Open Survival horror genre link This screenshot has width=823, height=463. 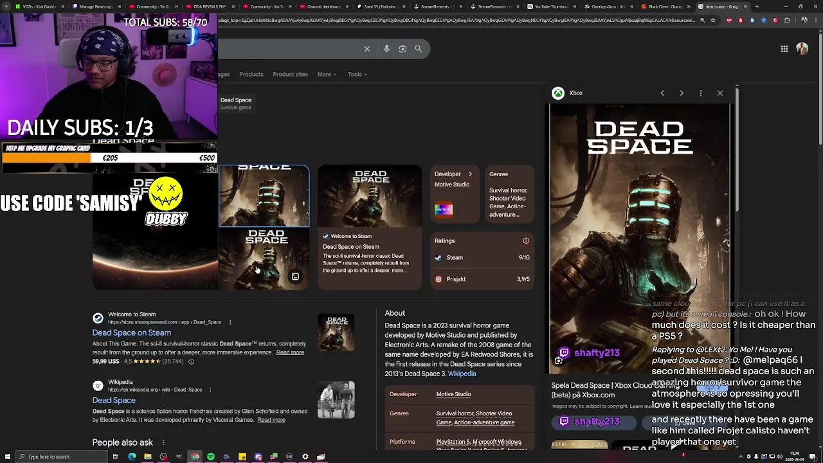(x=455, y=413)
